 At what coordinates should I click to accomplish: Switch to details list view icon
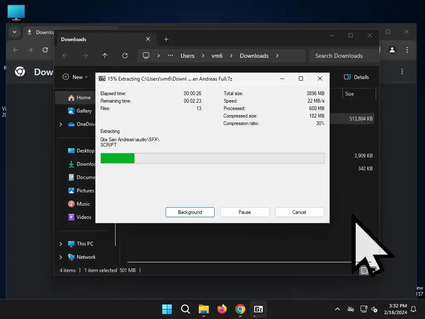[x=364, y=270]
